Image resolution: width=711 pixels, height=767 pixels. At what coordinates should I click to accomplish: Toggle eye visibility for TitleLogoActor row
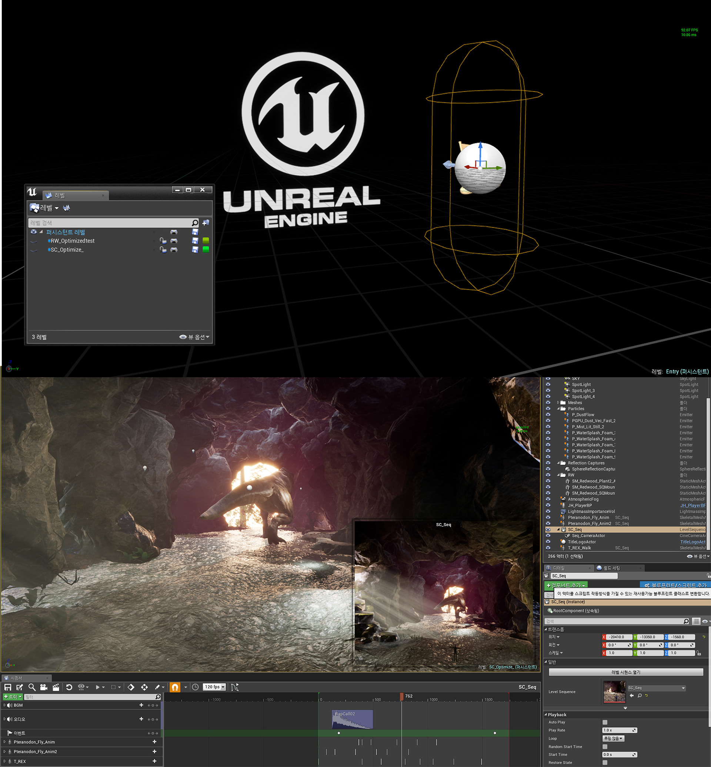click(548, 542)
